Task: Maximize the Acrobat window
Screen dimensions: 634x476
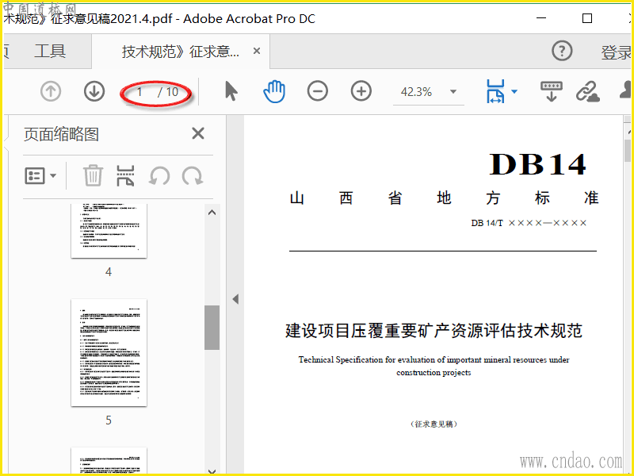Action: pos(587,18)
